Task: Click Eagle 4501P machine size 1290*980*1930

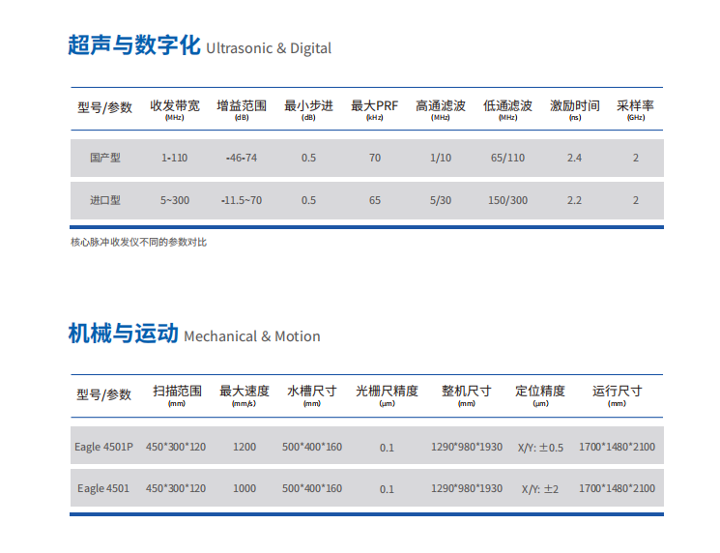Action: pos(467,447)
